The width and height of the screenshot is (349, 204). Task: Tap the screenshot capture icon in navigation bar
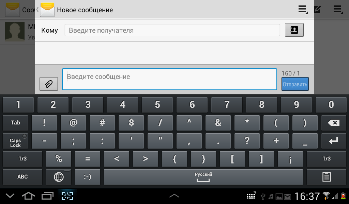[x=67, y=196]
